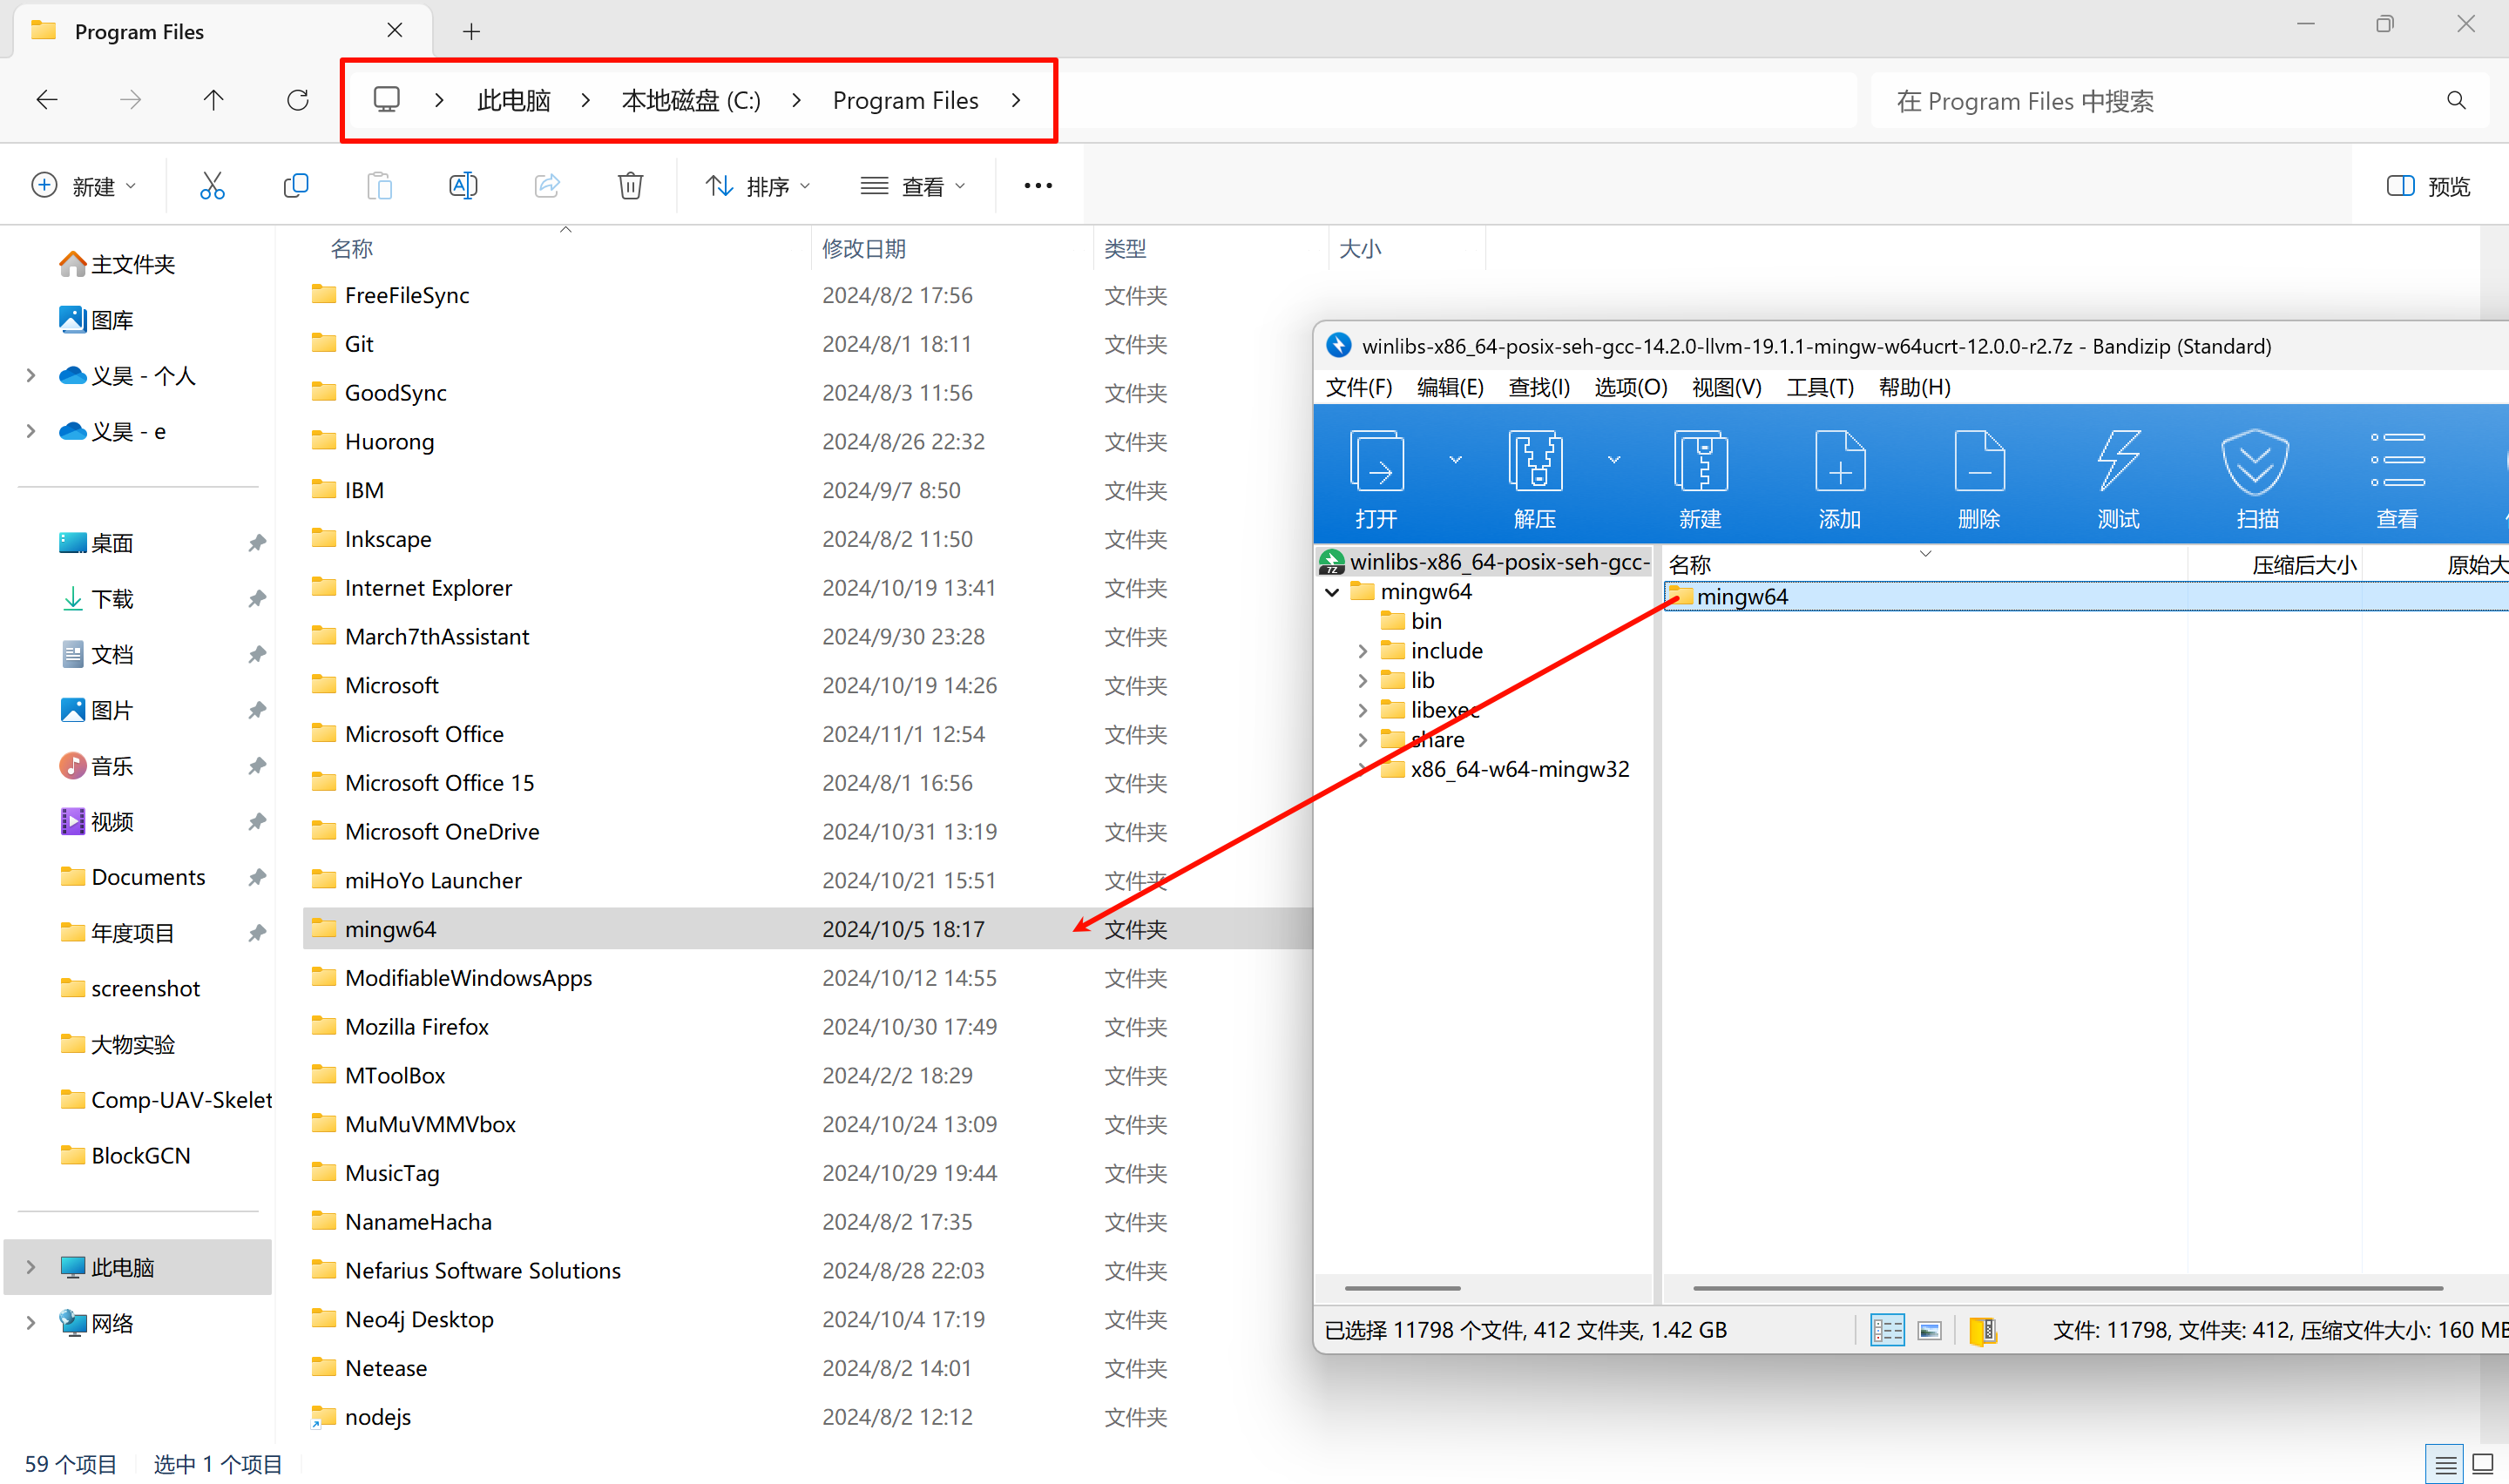This screenshot has height=1484, width=2509.
Task: Click the Rename icon in Explorer toolbar
Action: click(x=463, y=186)
